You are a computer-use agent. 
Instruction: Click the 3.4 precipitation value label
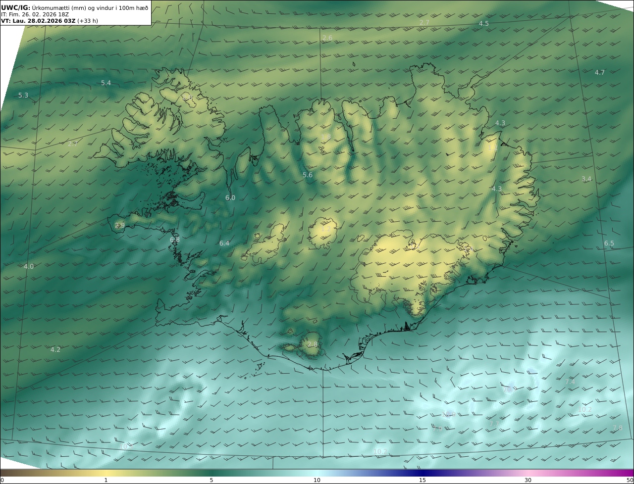click(586, 179)
